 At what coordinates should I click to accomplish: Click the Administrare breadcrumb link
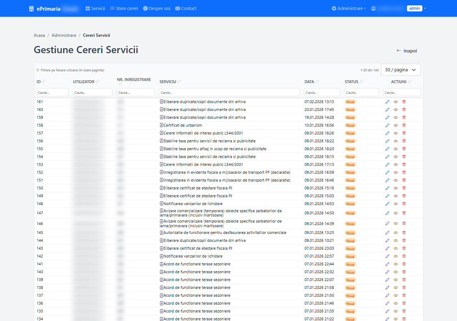click(x=64, y=35)
